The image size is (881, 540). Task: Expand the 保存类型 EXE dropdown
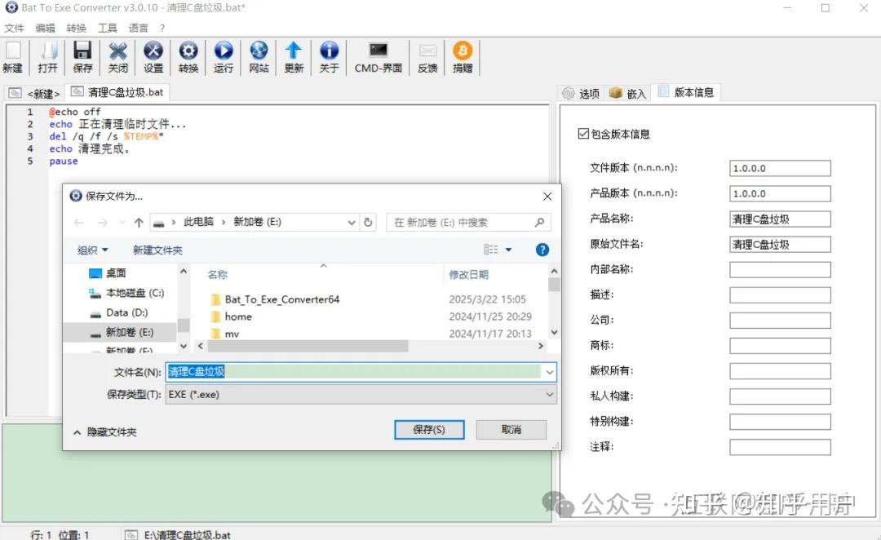(550, 395)
